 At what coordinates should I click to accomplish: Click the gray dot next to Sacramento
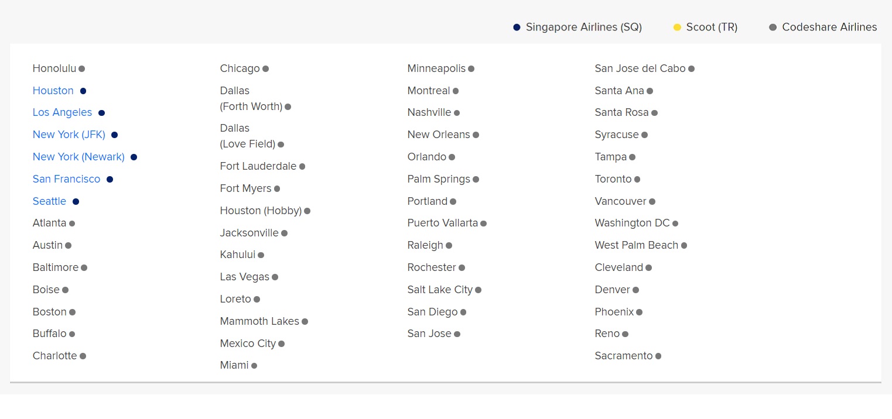point(658,356)
